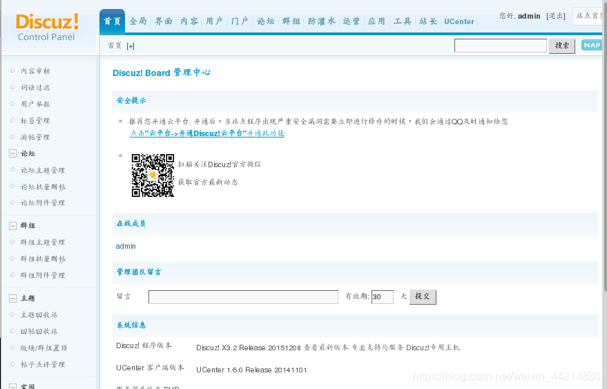Open 用户举报 in sidebar
This screenshot has height=389, width=607.
[x=35, y=104]
